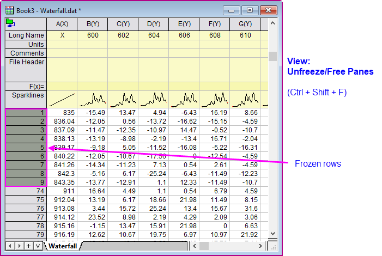Click cell with value -25.24
This screenshot has height=256, width=382.
[x=154, y=174]
